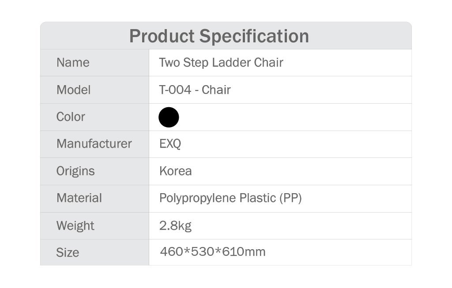Screen dimensions: 452x288
Task: Click the Size row label
Action: click(x=68, y=253)
